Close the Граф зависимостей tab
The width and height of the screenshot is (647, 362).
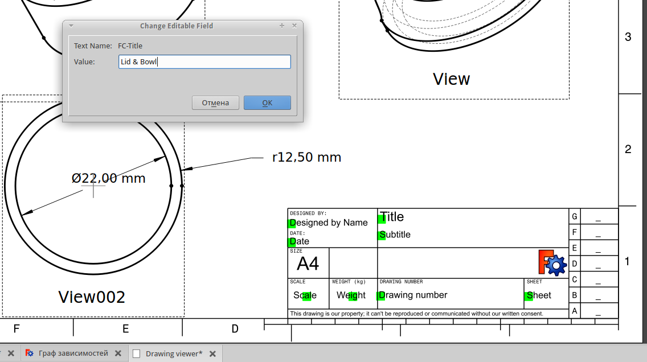pos(118,353)
